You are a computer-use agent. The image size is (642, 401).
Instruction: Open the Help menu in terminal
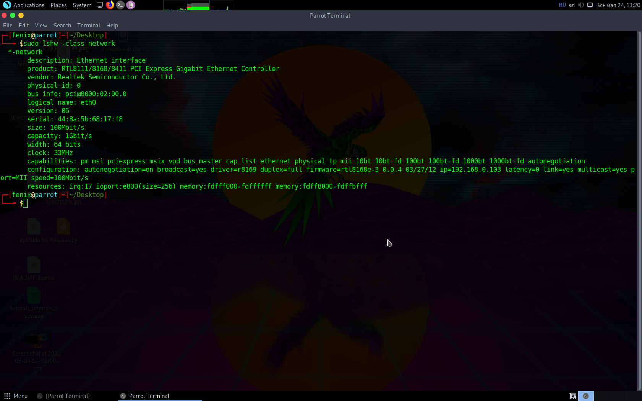112,26
